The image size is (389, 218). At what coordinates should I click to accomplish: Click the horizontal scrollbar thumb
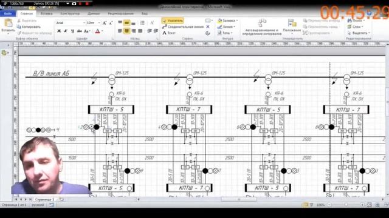coord(239,199)
